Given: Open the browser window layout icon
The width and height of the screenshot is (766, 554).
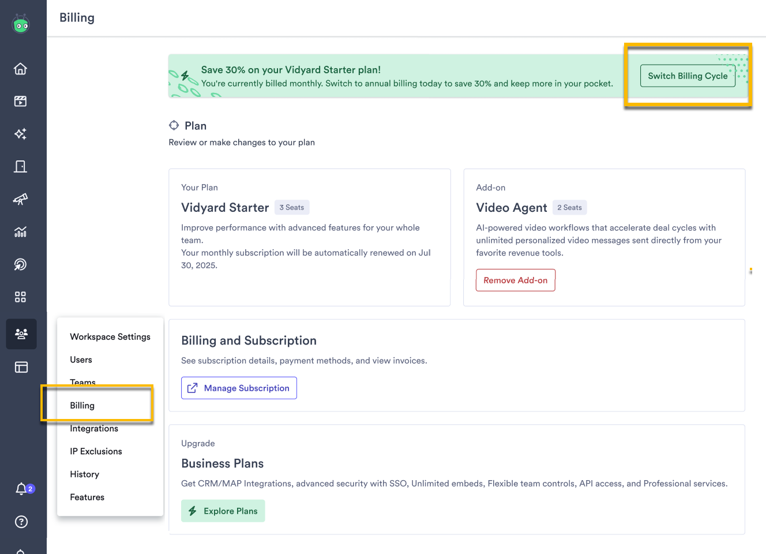Looking at the screenshot, I should 20,367.
